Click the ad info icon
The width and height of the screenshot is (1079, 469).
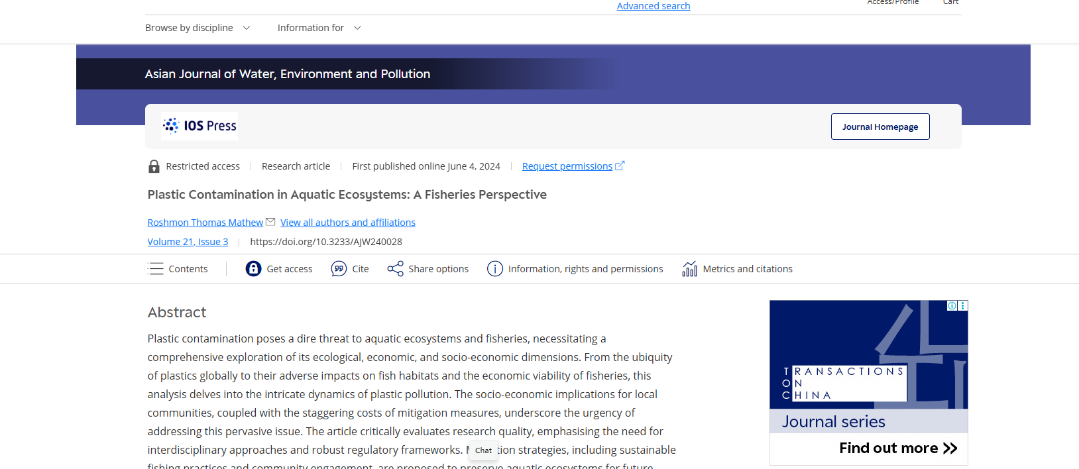tap(952, 305)
